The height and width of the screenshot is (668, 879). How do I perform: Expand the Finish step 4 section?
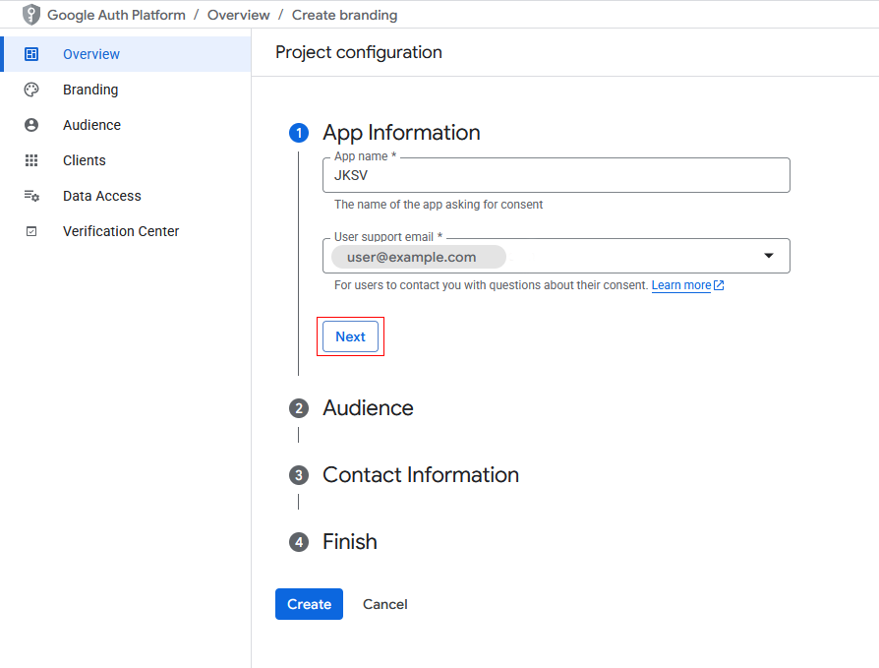pos(349,542)
